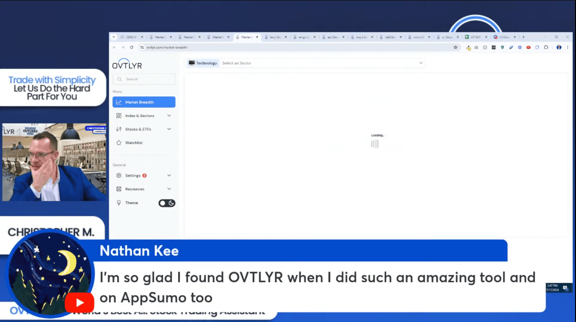
Task: Switch to the CBRE browser tab
Action: click(x=131, y=37)
